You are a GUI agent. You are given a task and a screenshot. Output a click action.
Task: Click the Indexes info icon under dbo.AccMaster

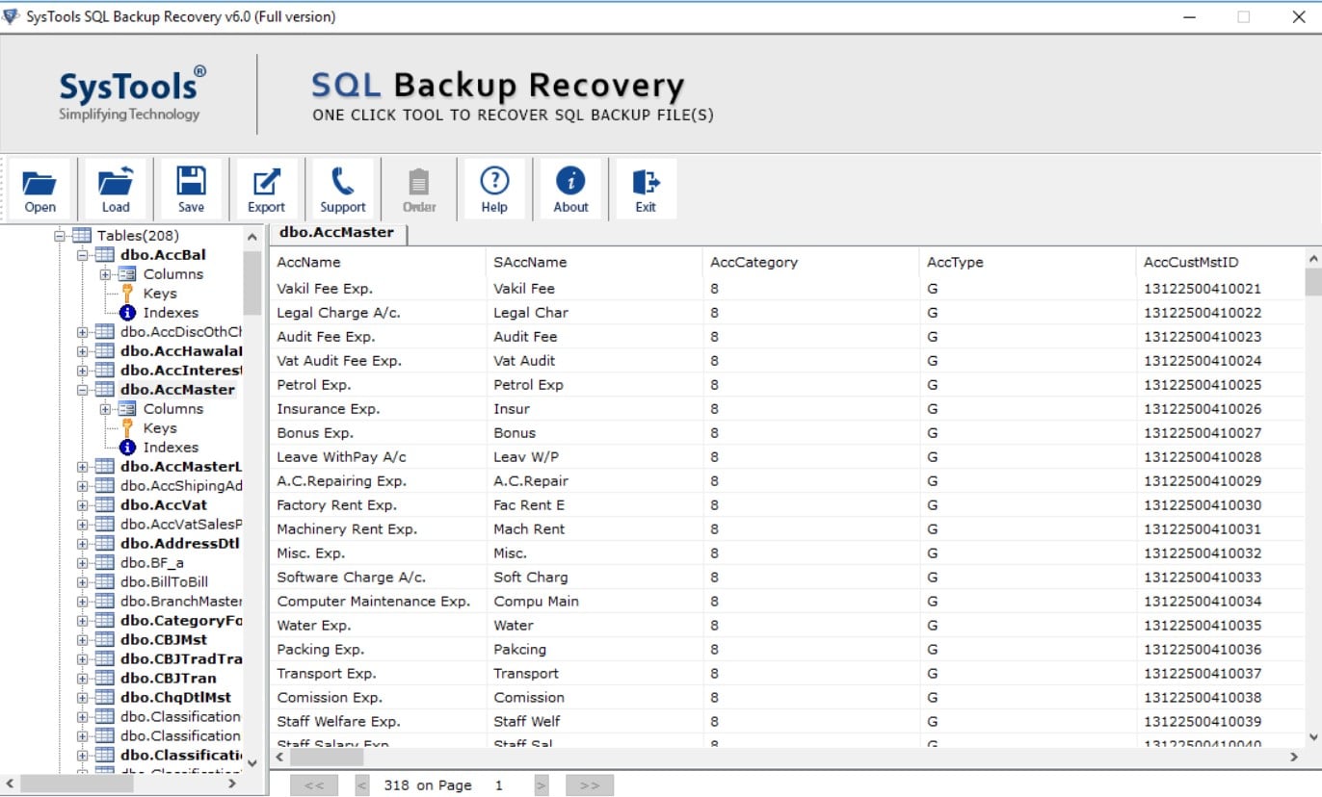(x=127, y=448)
